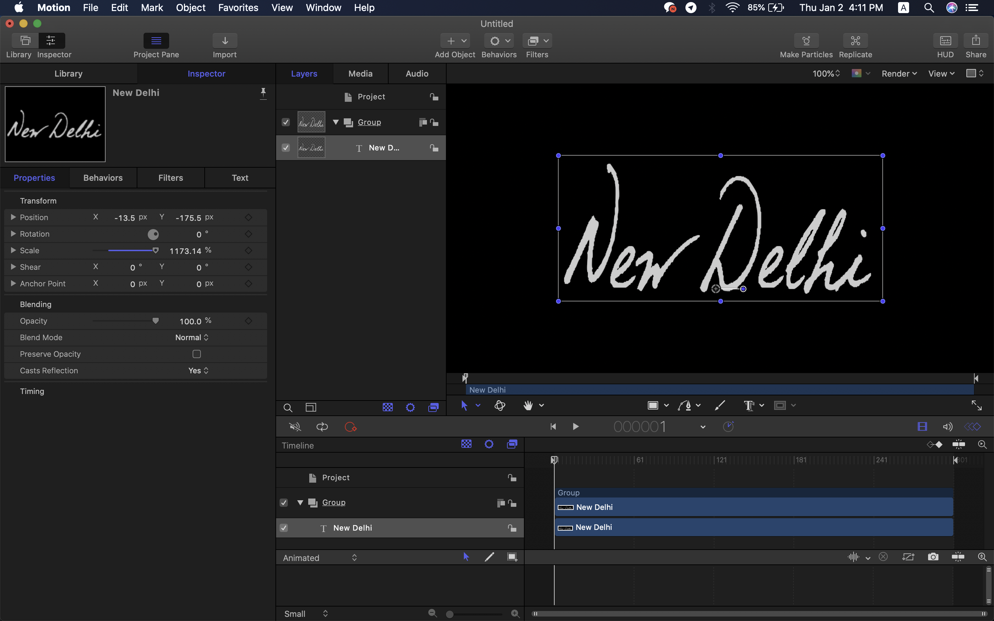Screen dimensions: 994x621
Task: Click the Import arrow icon
Action: 225,41
